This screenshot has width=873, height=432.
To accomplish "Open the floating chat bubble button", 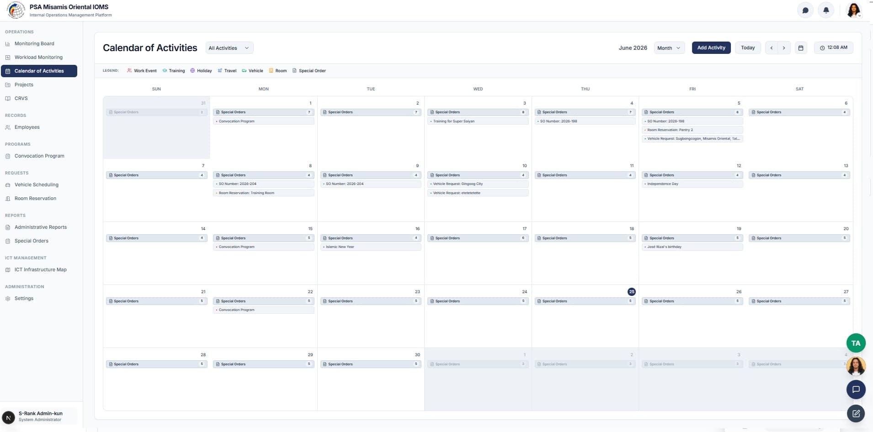I will pyautogui.click(x=856, y=390).
